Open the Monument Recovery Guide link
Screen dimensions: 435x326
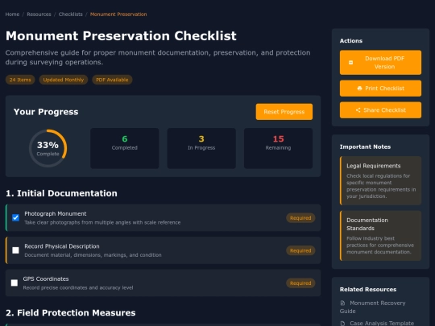(373, 307)
